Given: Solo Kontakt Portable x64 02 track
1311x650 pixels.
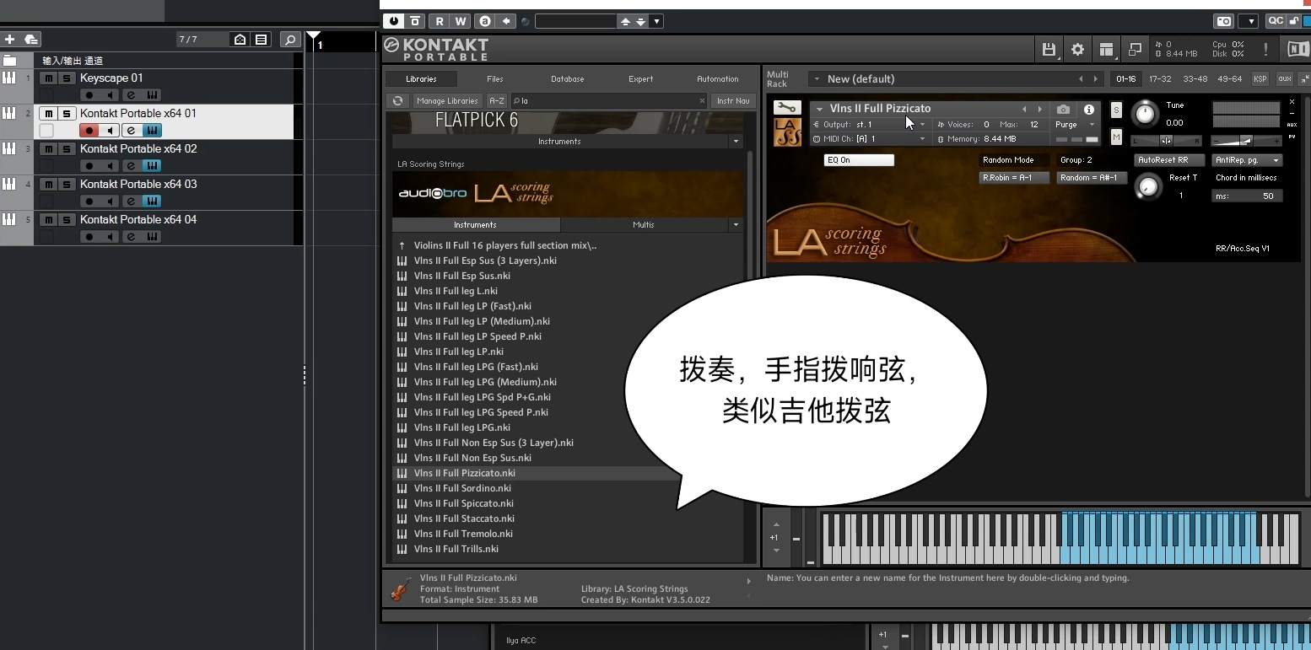Looking at the screenshot, I should click(66, 149).
